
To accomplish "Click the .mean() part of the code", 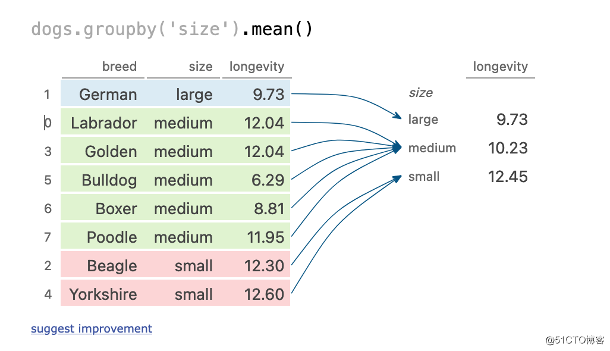I will (276, 29).
